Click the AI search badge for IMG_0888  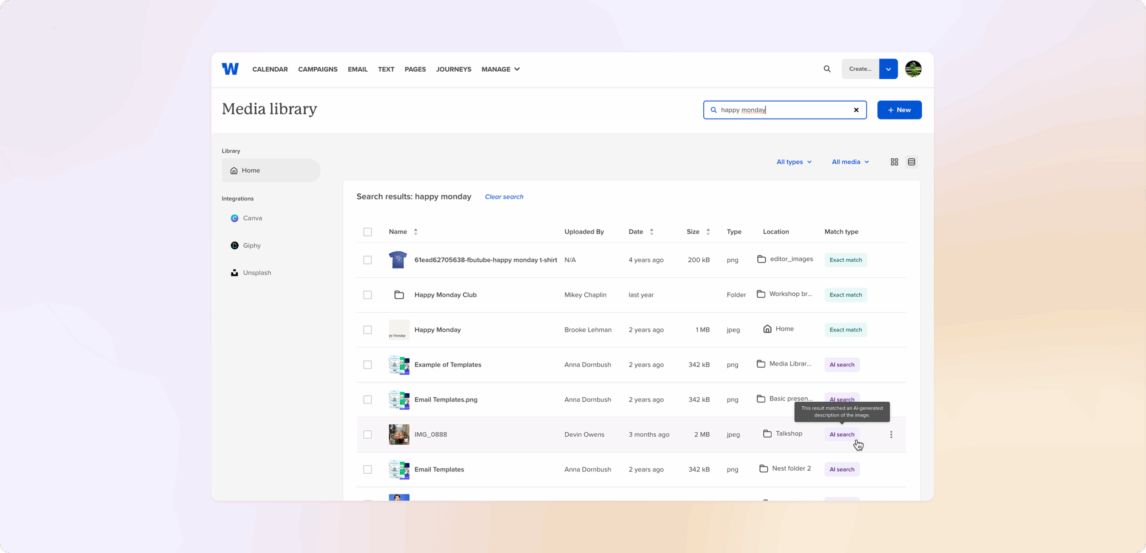(x=842, y=434)
